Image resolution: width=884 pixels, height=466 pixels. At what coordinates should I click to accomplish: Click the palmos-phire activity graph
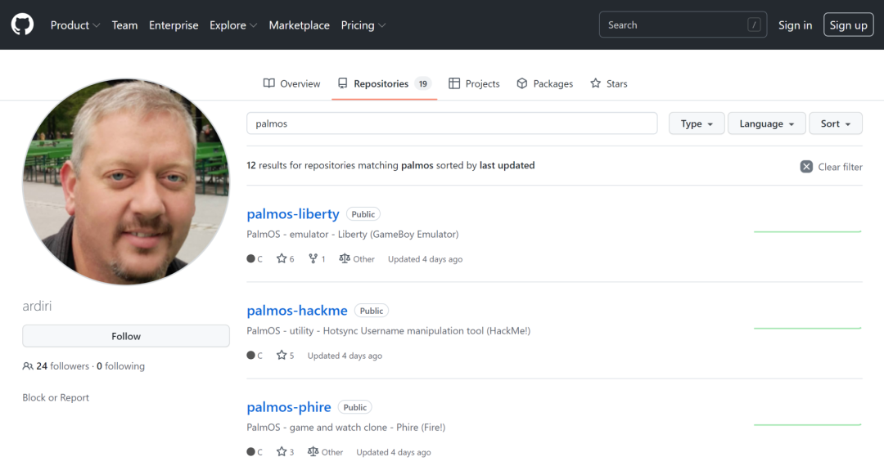[807, 424]
